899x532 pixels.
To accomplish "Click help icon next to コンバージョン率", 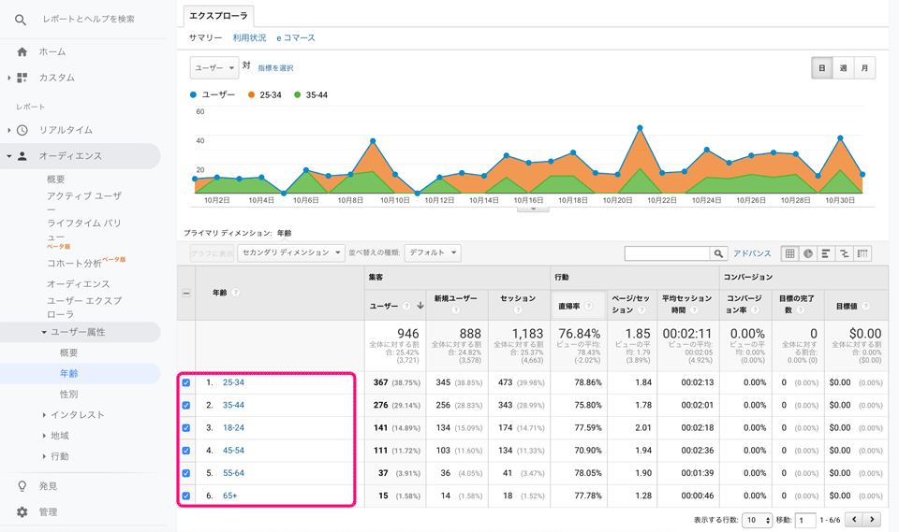I will point(755,309).
